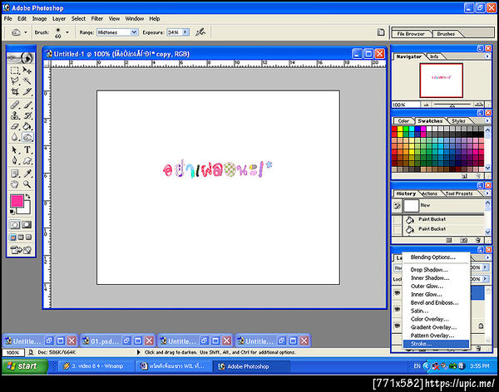The height and width of the screenshot is (392, 499).
Task: Select the Blur tool
Action: (x=15, y=137)
